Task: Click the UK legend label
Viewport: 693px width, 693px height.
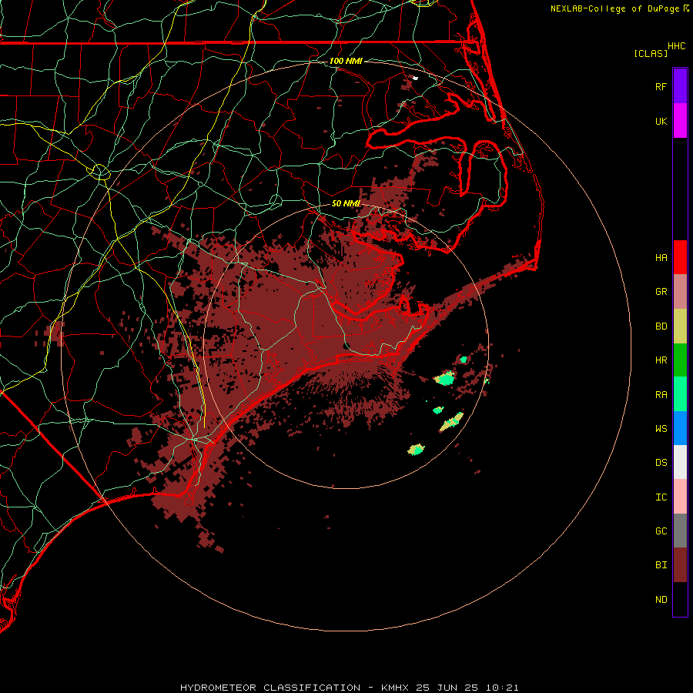Action: pos(661,121)
